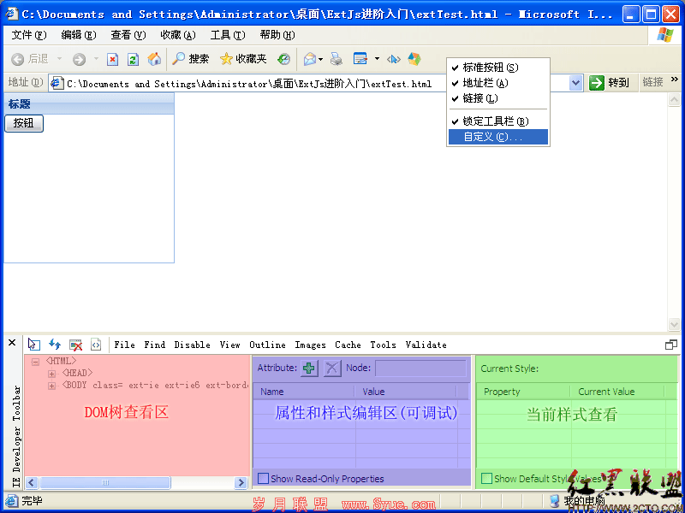Enable Show Default Style Values checkbox
Screen dimensions: 685x513
click(x=486, y=479)
